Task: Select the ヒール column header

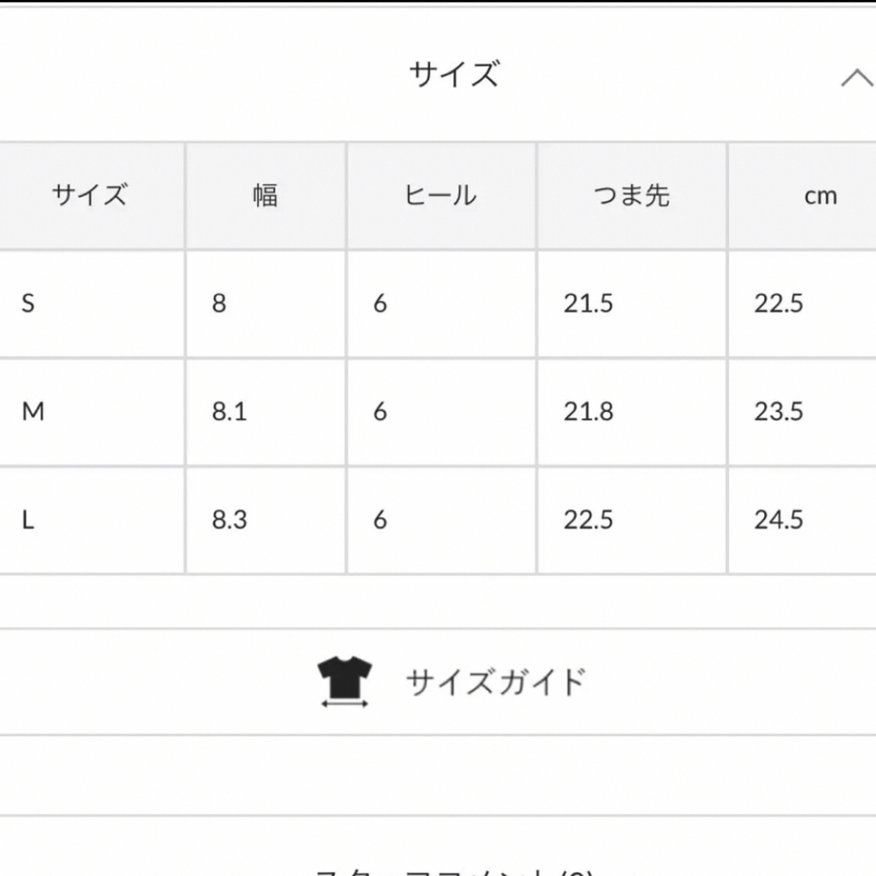Action: [x=440, y=195]
